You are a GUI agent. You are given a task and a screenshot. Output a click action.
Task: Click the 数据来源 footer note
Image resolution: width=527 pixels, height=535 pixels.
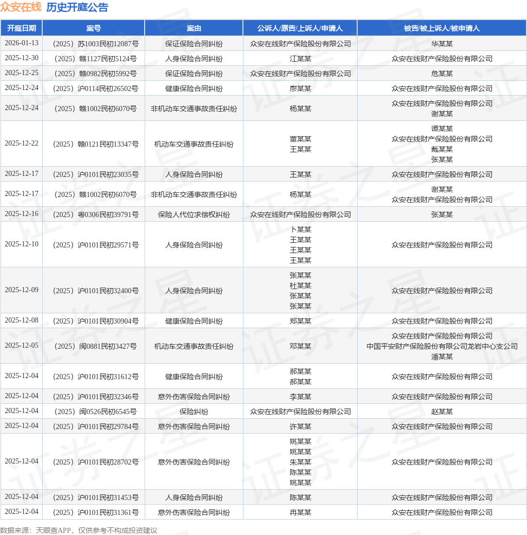(x=79, y=530)
